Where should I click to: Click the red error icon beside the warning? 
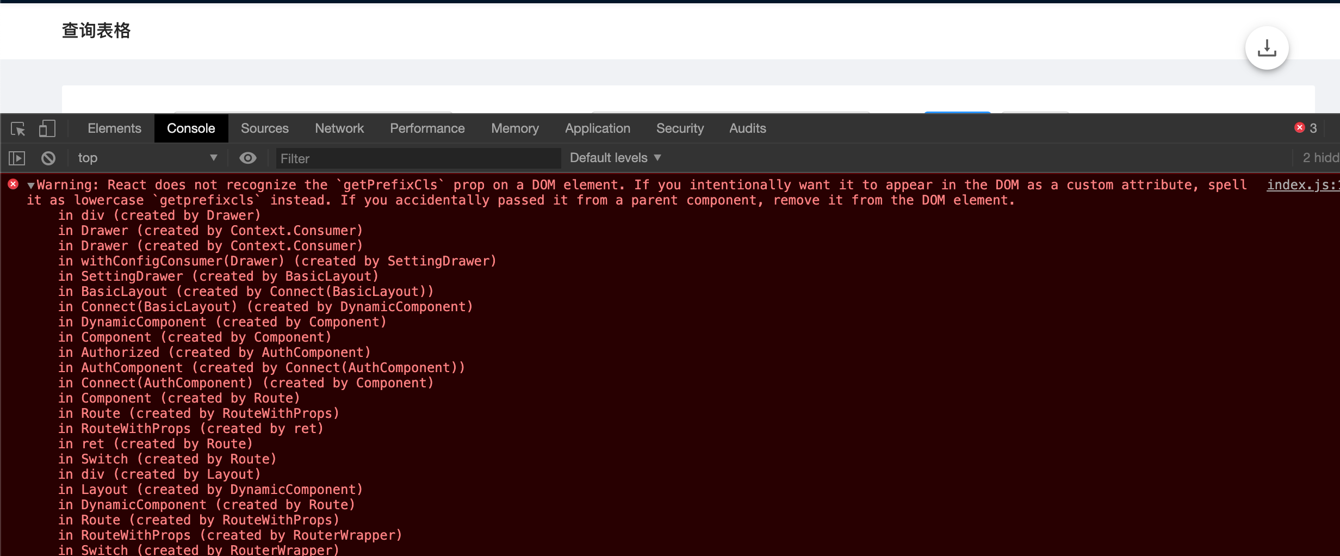(13, 184)
